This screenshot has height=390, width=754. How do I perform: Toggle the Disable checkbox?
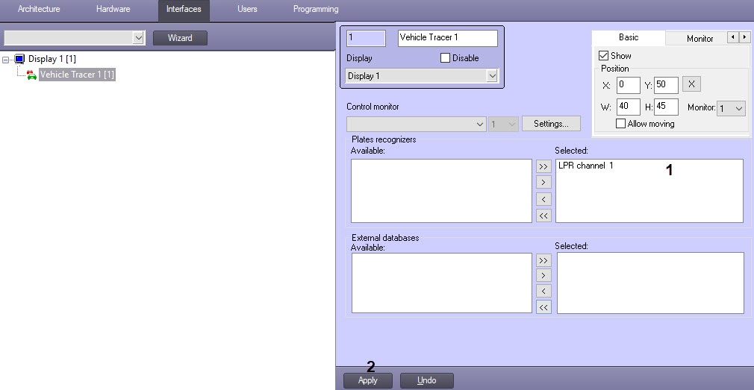(x=445, y=58)
